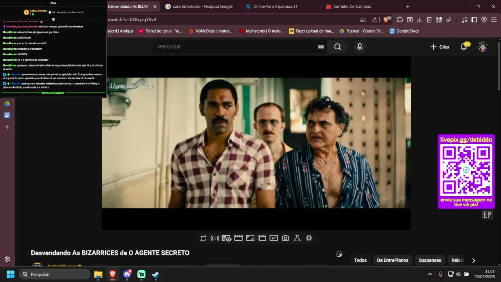Open the Windows Start menu
This screenshot has height=282, width=501.
tap(11, 274)
